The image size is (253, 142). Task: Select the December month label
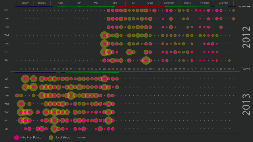(223, 3)
